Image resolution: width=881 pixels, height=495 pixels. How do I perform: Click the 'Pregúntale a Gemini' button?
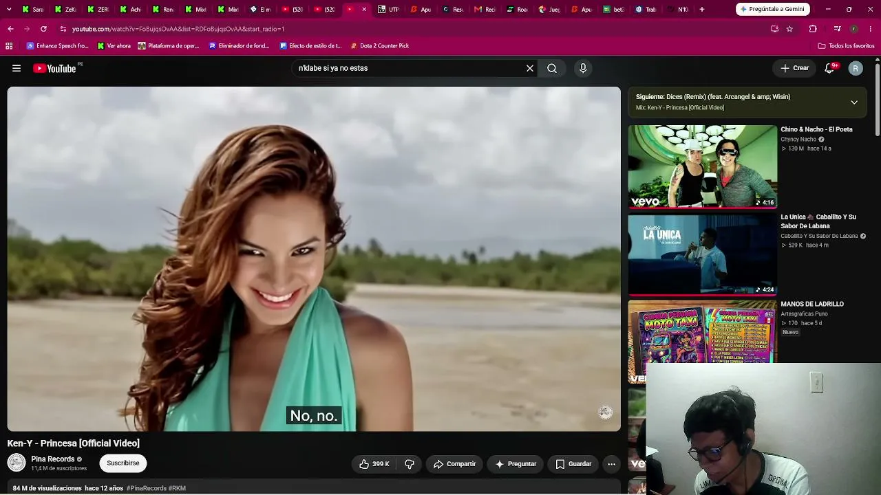[772, 10]
